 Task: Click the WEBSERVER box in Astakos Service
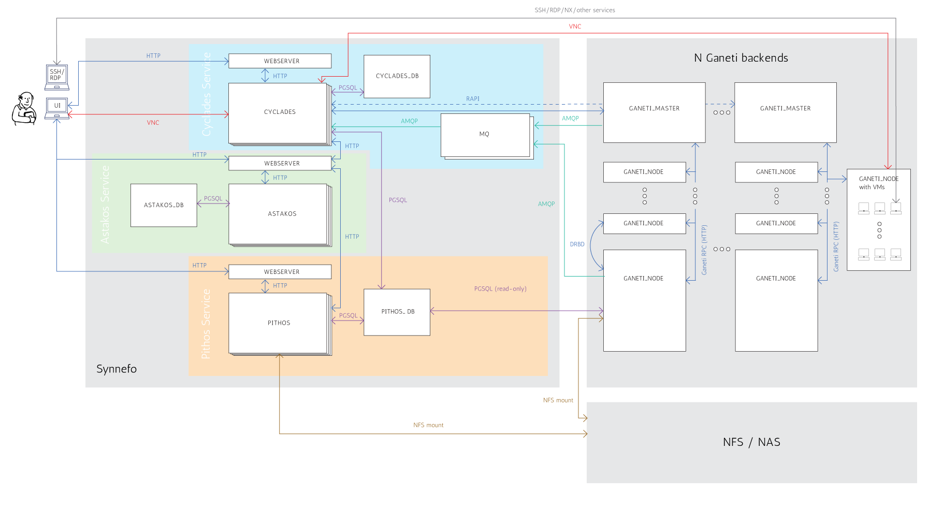[x=280, y=163]
